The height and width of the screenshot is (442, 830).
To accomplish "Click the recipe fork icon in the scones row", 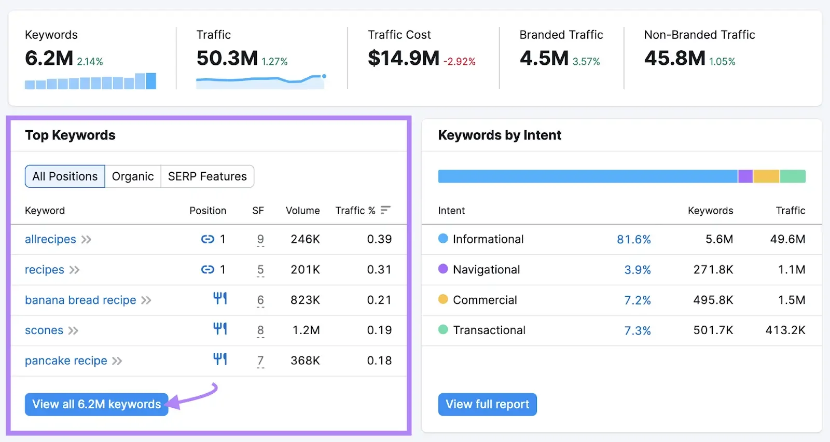I will (220, 328).
